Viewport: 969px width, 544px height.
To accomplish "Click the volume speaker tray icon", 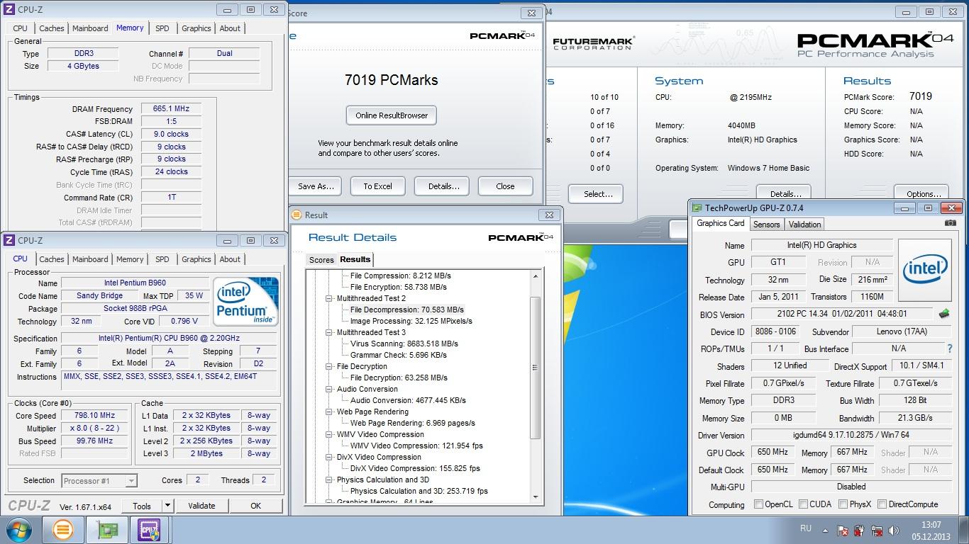I will click(x=895, y=530).
